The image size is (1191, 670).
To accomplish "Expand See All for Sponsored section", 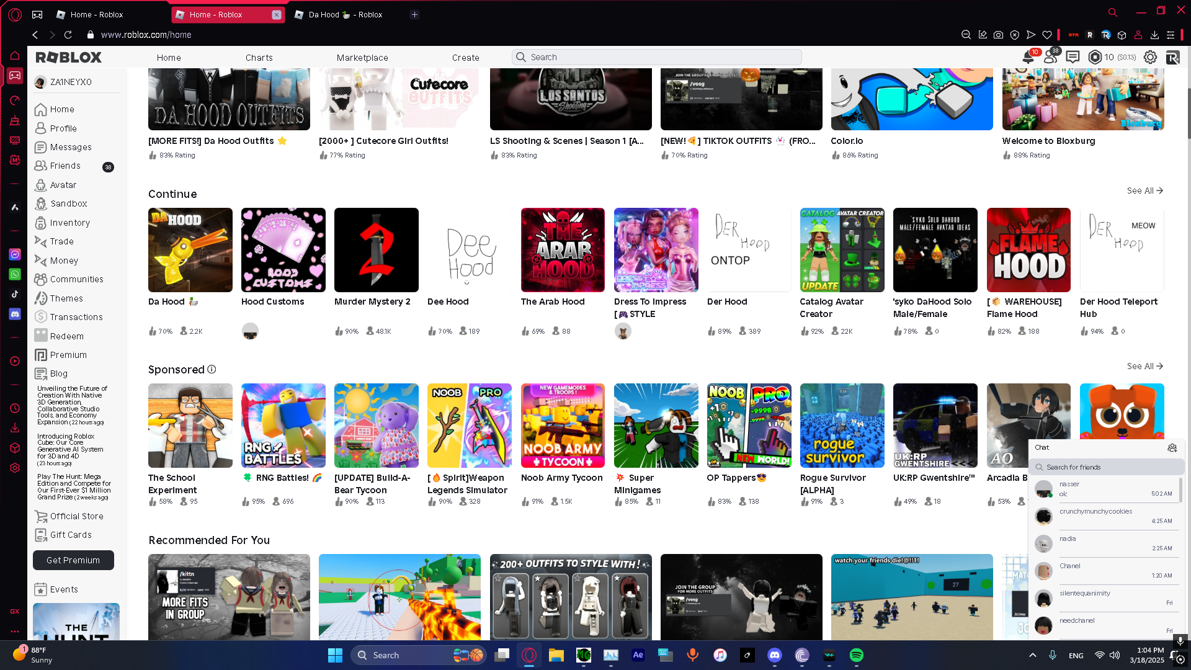I will tap(1144, 366).
